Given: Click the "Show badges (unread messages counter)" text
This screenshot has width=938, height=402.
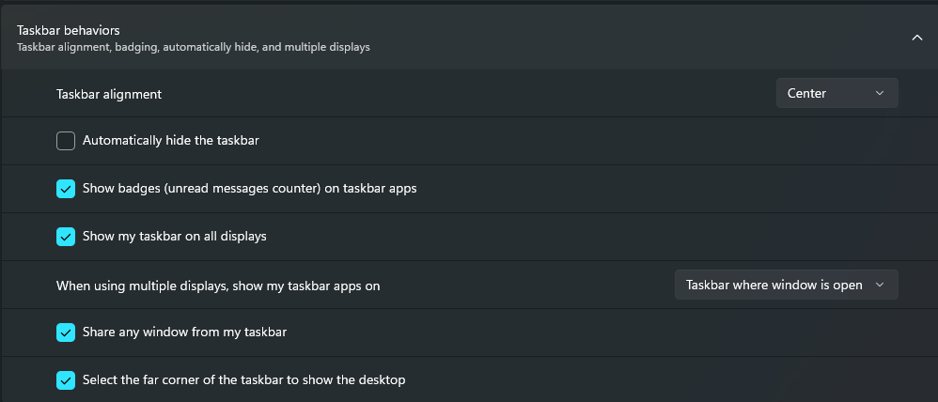Looking at the screenshot, I should 249,189.
